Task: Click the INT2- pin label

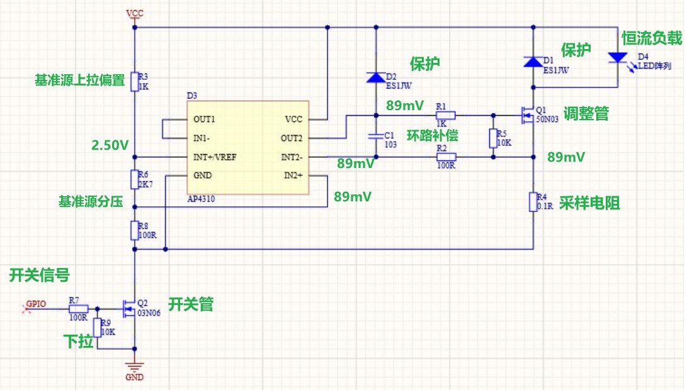Action: (292, 157)
